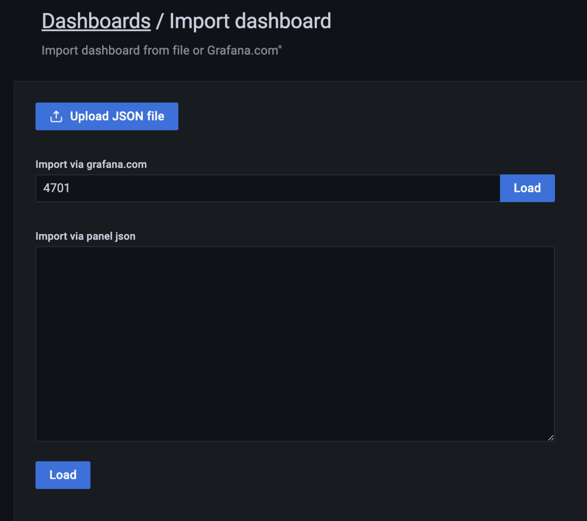Click the 'Import dashboard' page title
The width and height of the screenshot is (587, 521).
[250, 21]
